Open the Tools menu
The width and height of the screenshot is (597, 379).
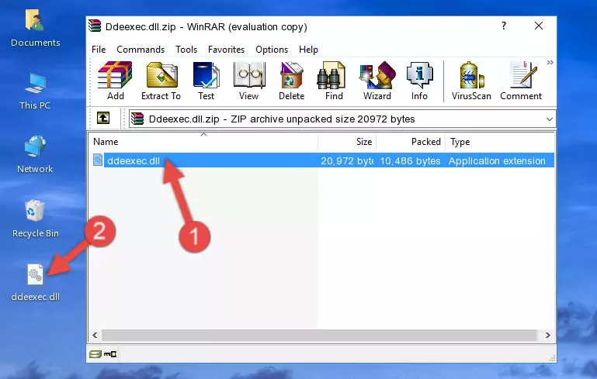click(x=186, y=50)
